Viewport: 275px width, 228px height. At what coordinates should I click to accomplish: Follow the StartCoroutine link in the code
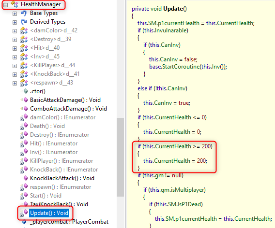point(181,67)
